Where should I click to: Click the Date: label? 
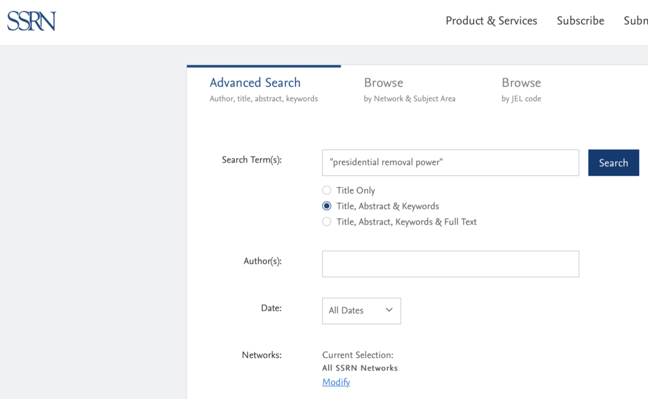(x=271, y=308)
